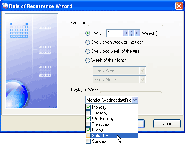Viewport: 185px width, 144px height.
Task: Close the Rule of Recurrence Wizard
Action: 179,6
